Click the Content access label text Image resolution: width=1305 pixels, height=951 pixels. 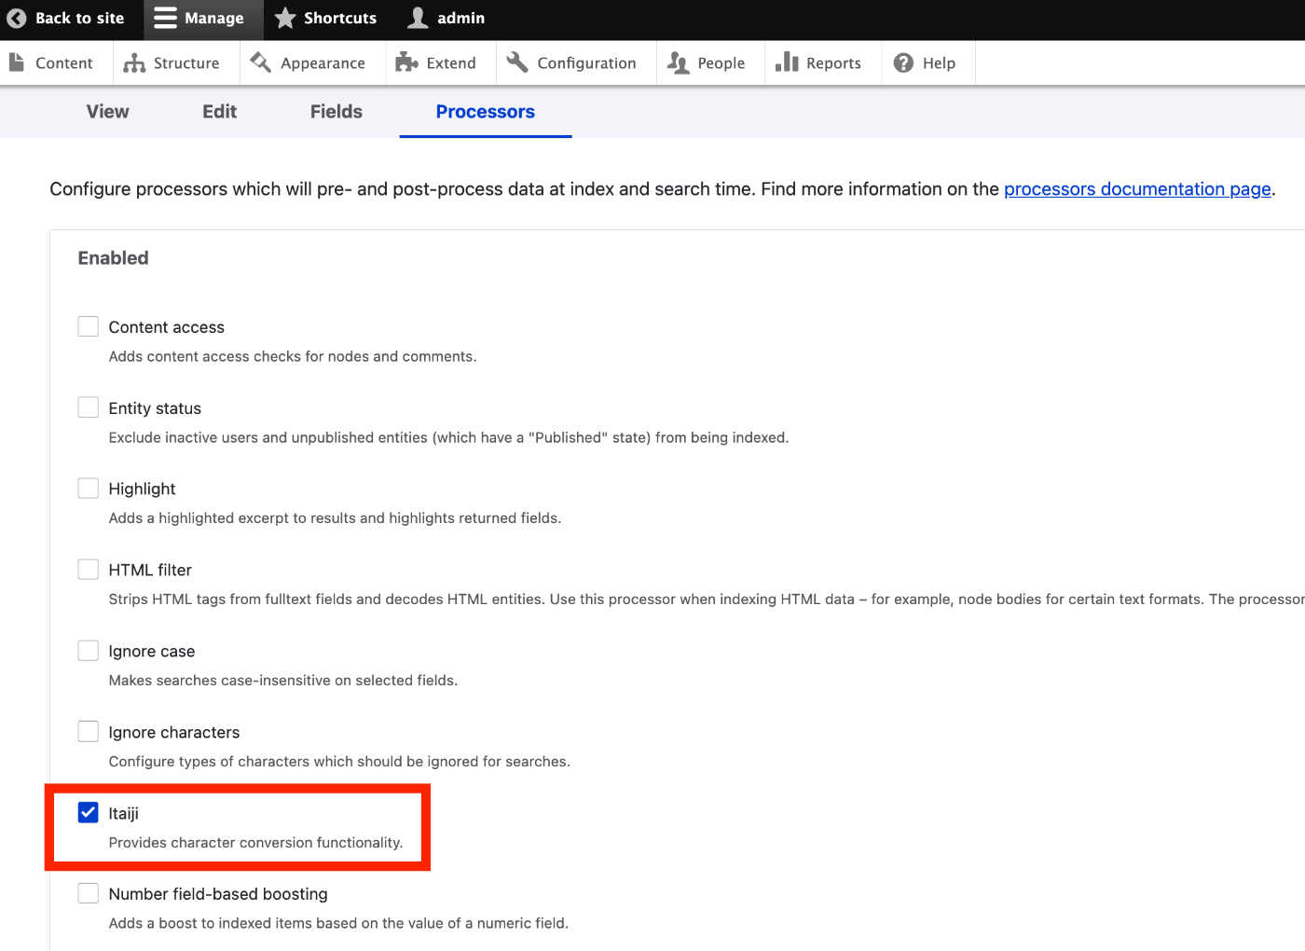(167, 327)
